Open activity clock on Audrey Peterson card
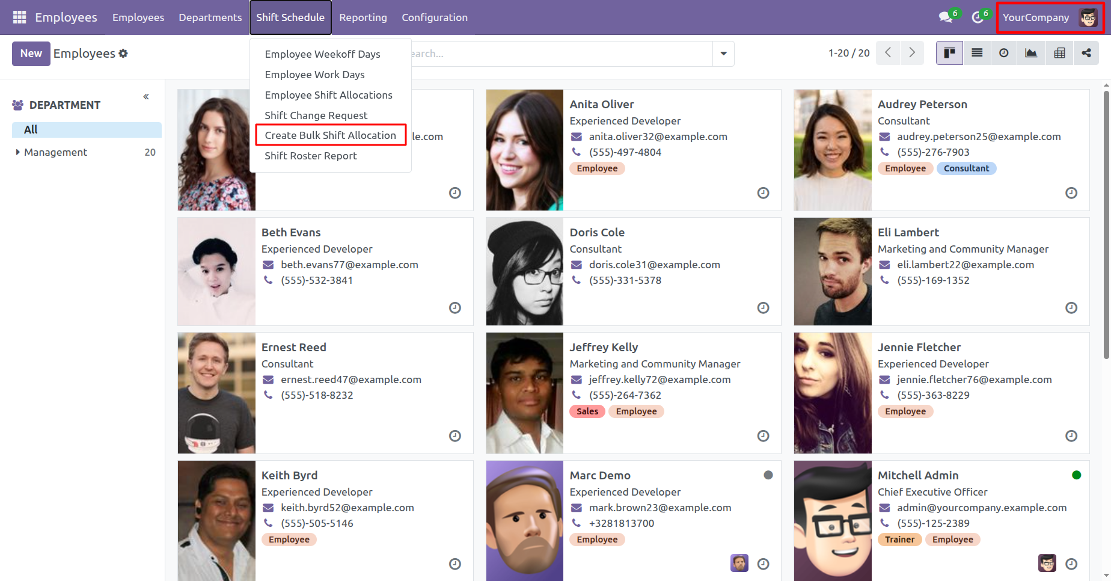The width and height of the screenshot is (1111, 581). click(1071, 193)
